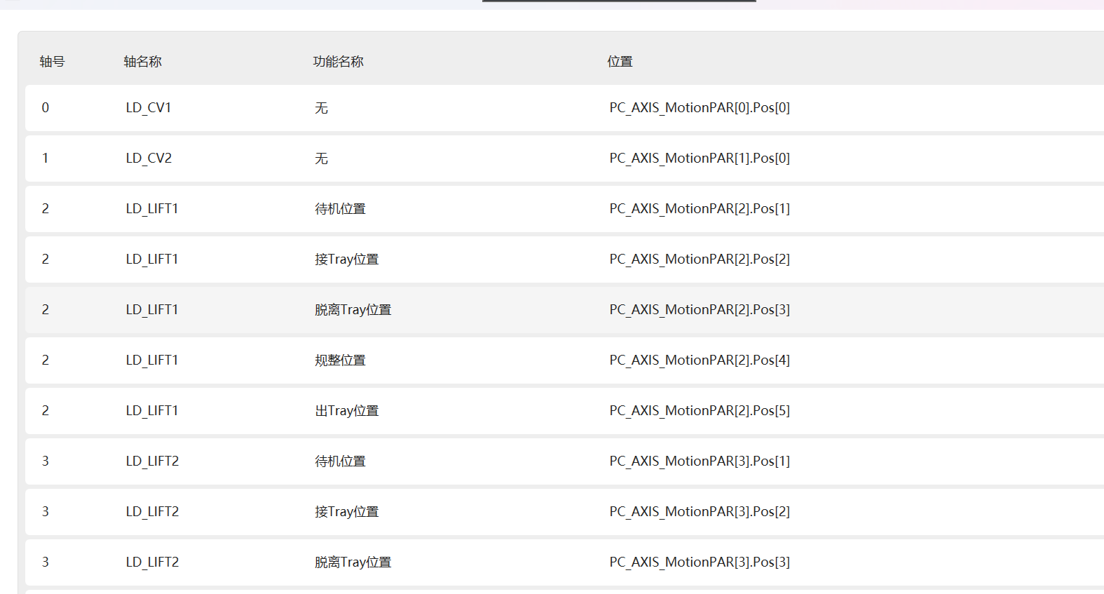Viewport: 1104px width, 594px height.
Task: Select LD_LIFT2 待机位置 function cell
Action: 340,461
